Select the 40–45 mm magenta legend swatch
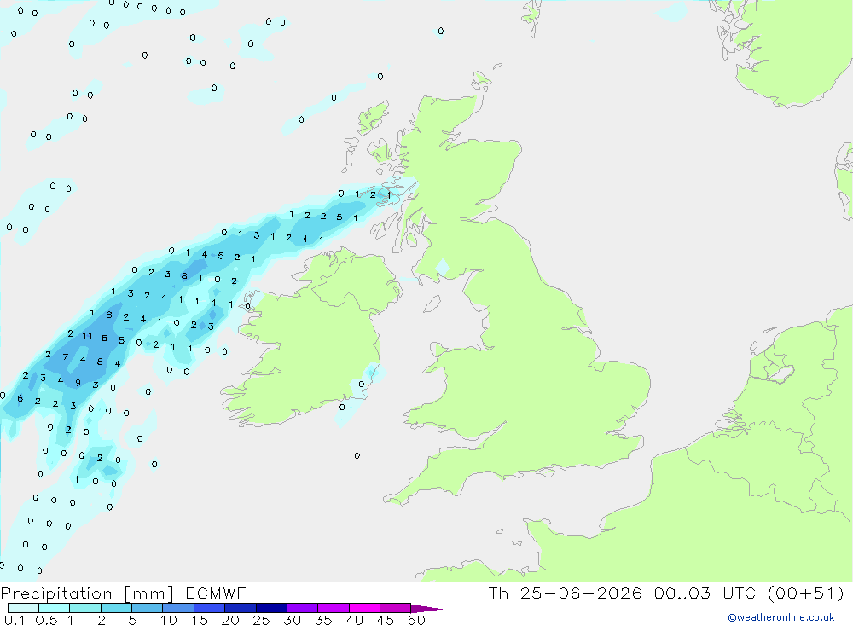The image size is (853, 625). tap(364, 608)
